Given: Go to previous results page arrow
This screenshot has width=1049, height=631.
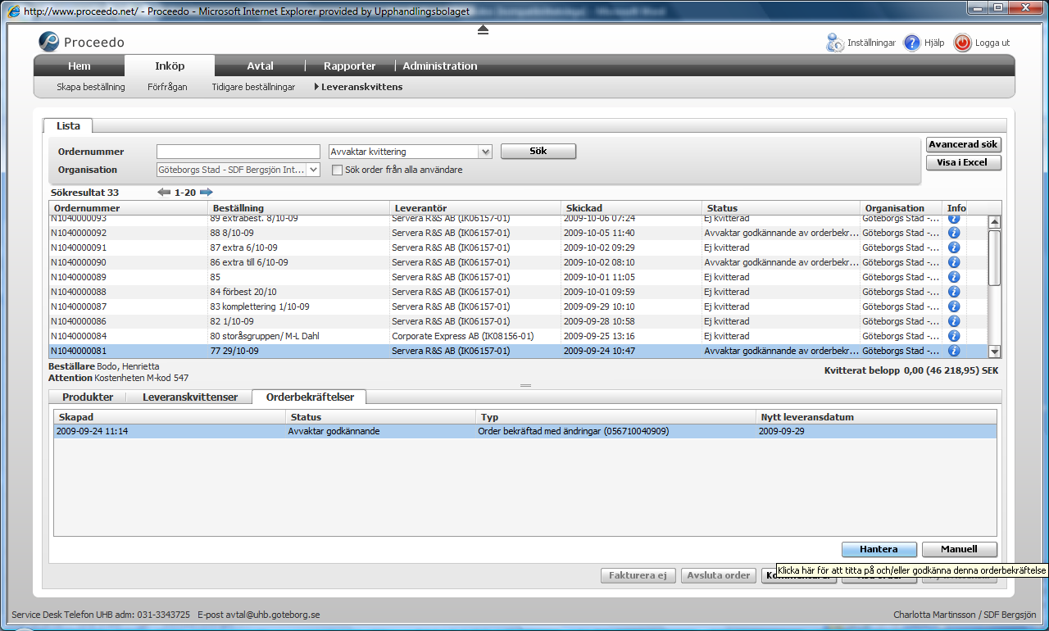Looking at the screenshot, I should click(164, 192).
